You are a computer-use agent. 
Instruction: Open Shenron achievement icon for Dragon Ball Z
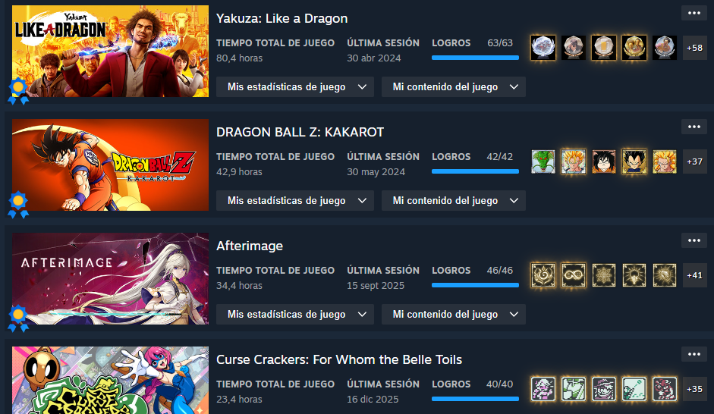point(543,162)
